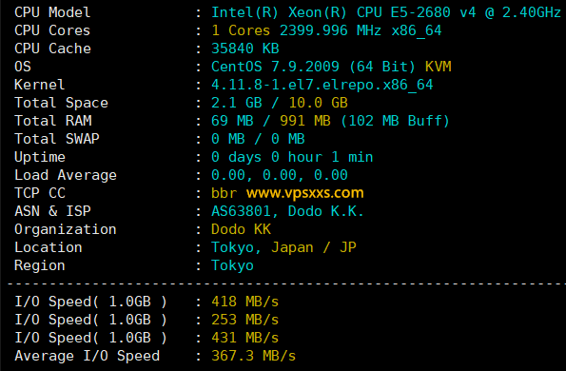Screen dimensions: 566x371
Task: Select the AS63801, Dodo K.K. value
Action: pos(287,211)
